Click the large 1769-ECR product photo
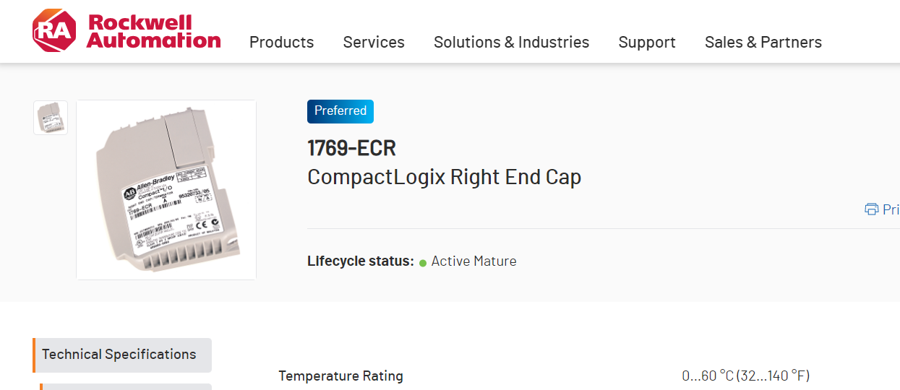The height and width of the screenshot is (390, 900). click(x=166, y=190)
